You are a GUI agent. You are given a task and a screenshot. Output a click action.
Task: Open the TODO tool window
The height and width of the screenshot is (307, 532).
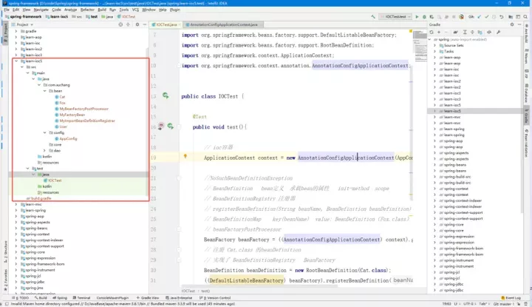[21, 298]
